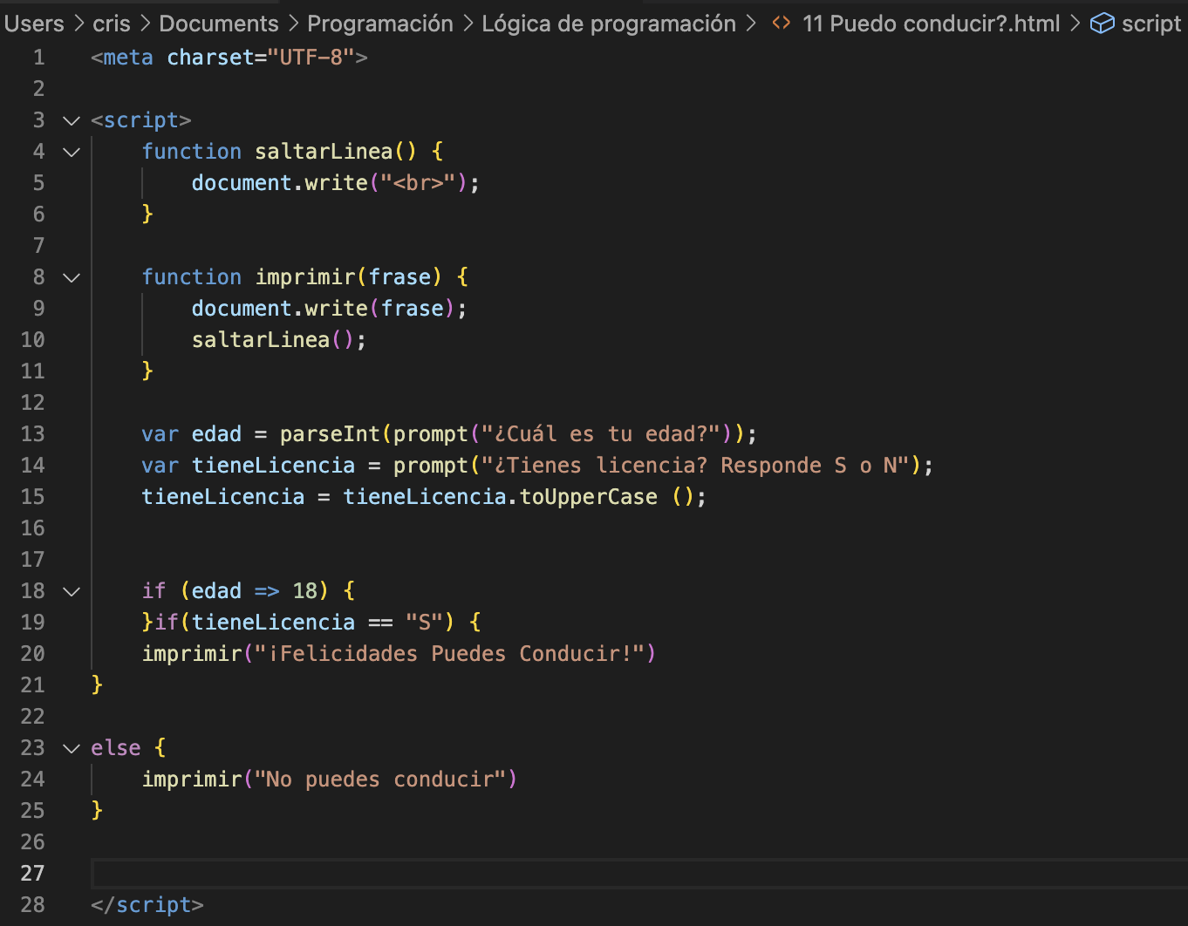The height and width of the screenshot is (926, 1188).
Task: Click the script symbol breadcrumb
Action: pos(1151,24)
